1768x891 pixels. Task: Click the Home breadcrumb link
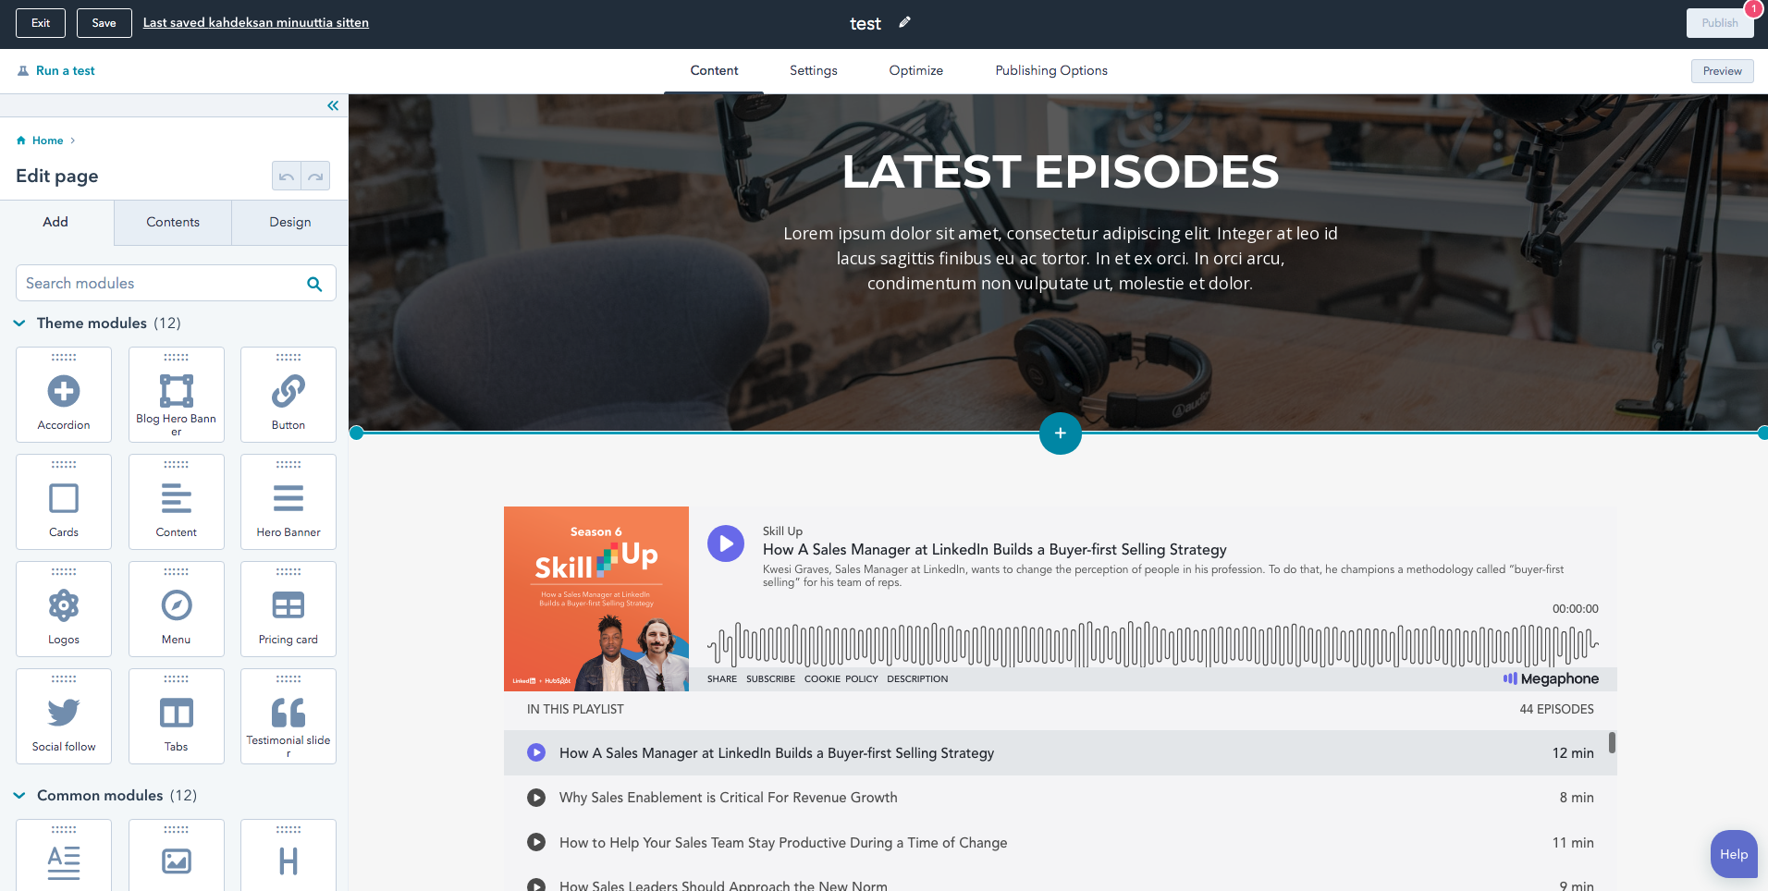48,140
